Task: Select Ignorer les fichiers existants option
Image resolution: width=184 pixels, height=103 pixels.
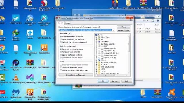Action: pyautogui.click(x=61, y=55)
